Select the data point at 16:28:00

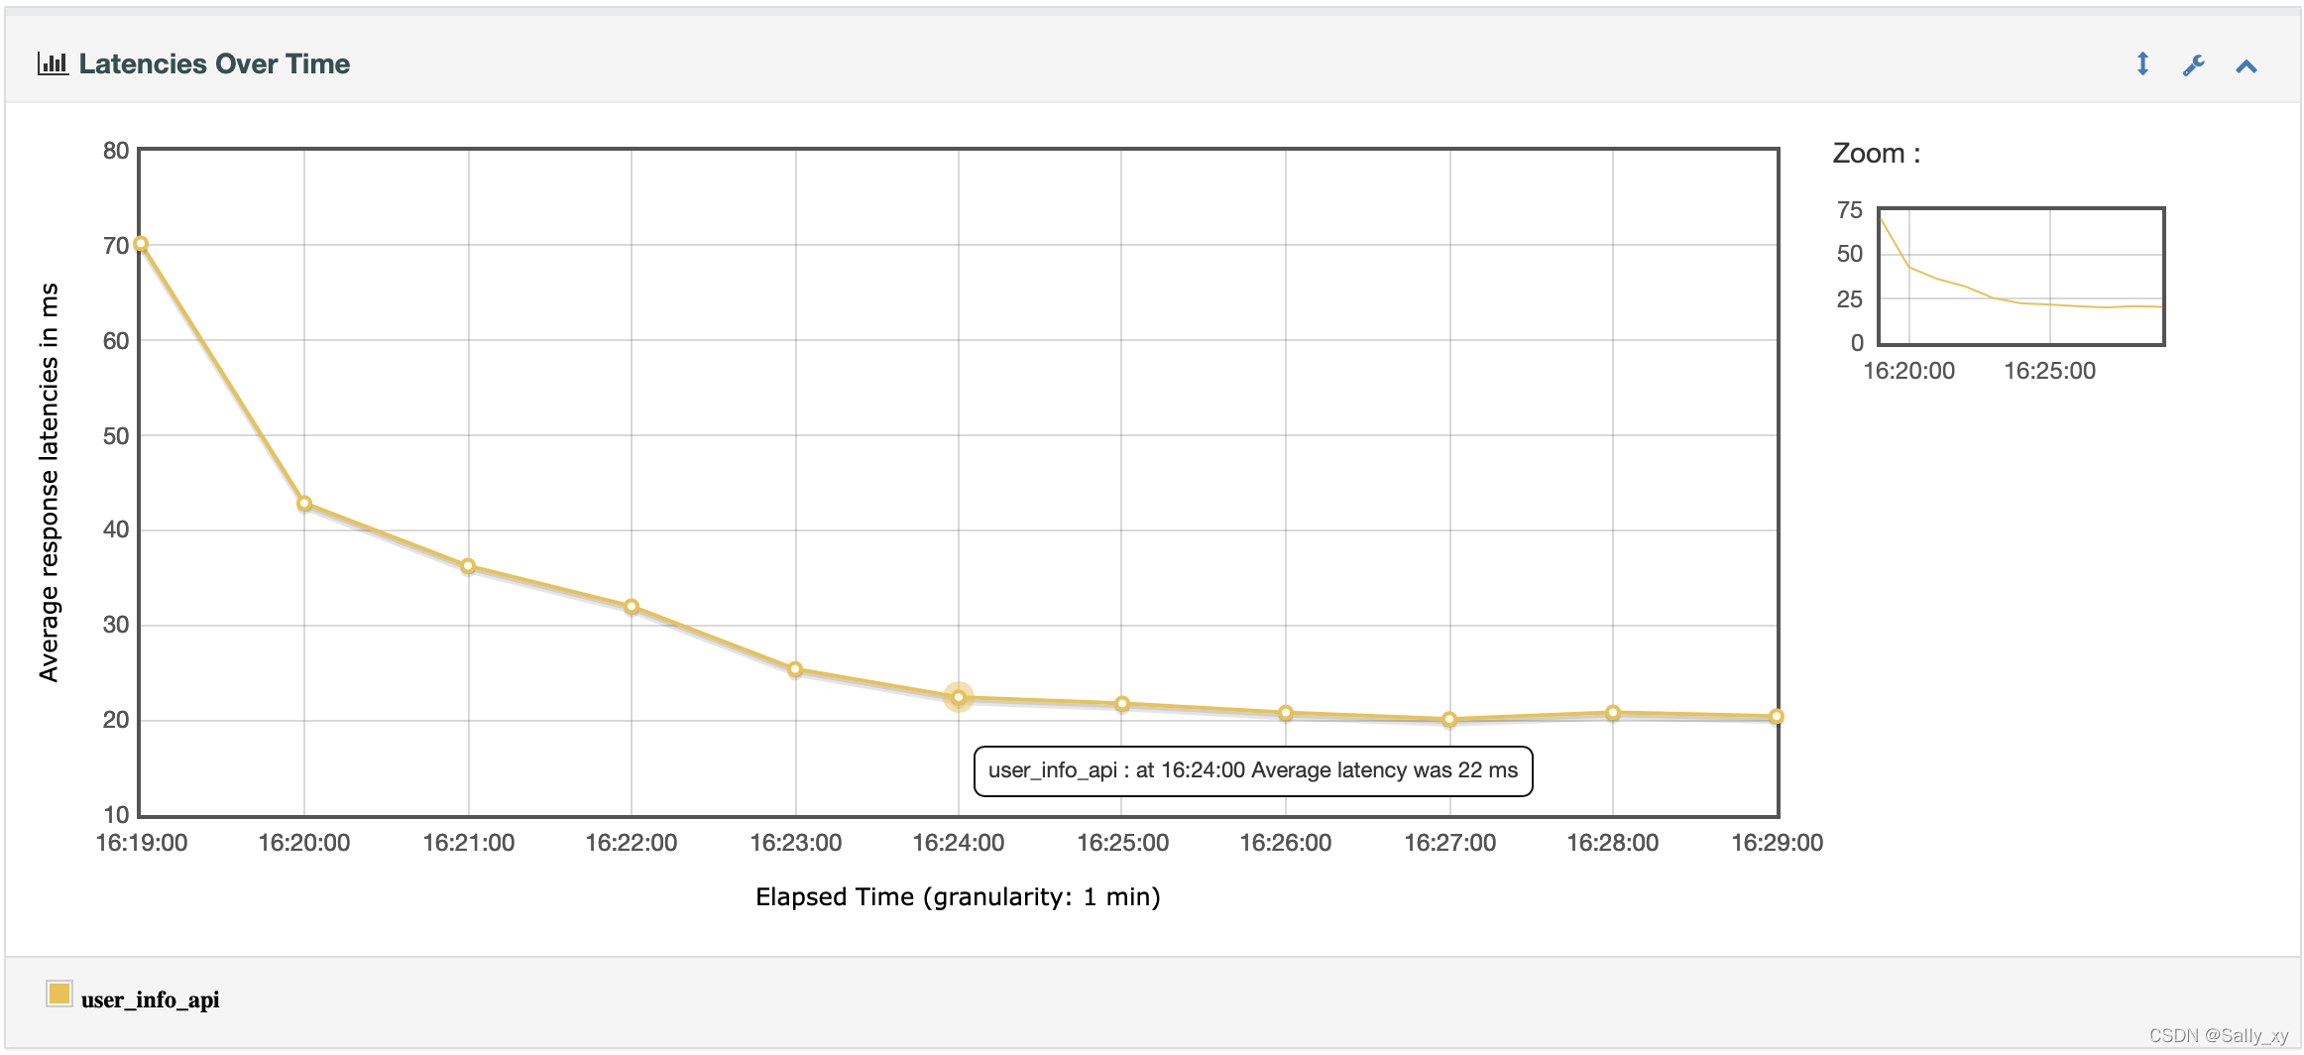click(1613, 713)
